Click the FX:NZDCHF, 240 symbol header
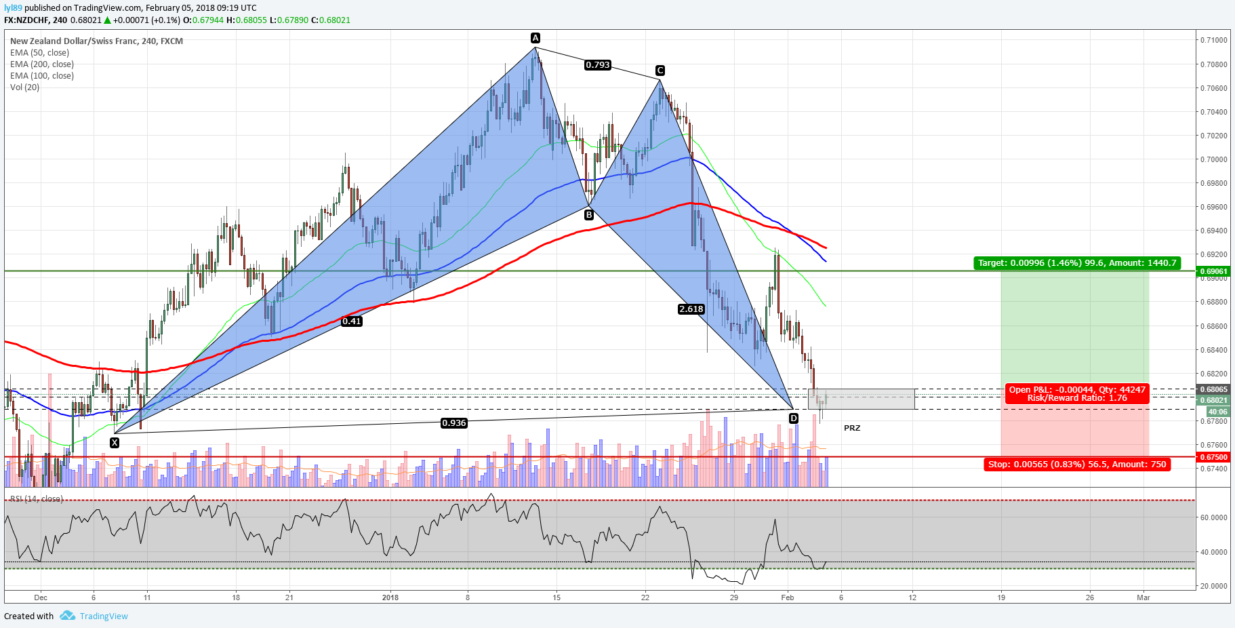 point(36,20)
